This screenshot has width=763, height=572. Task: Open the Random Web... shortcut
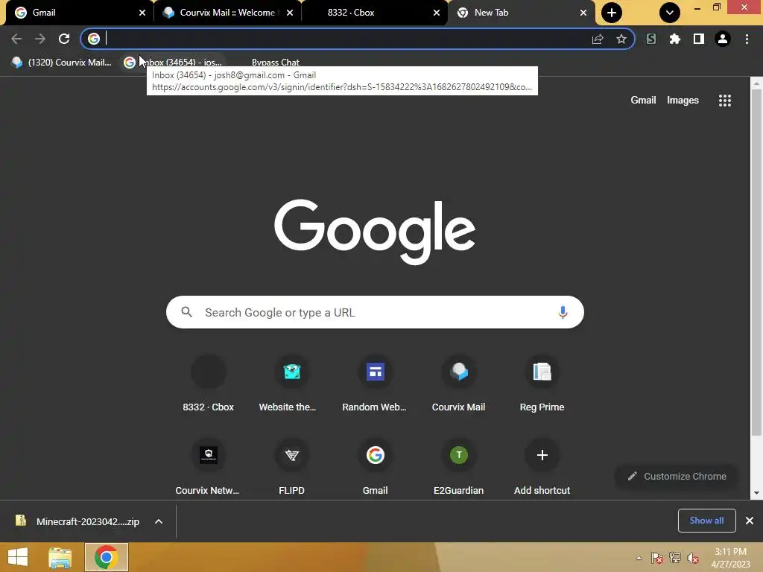(376, 384)
